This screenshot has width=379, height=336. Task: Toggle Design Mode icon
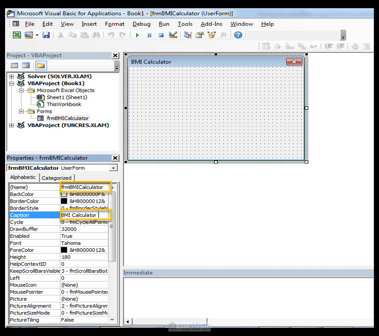tap(173, 35)
